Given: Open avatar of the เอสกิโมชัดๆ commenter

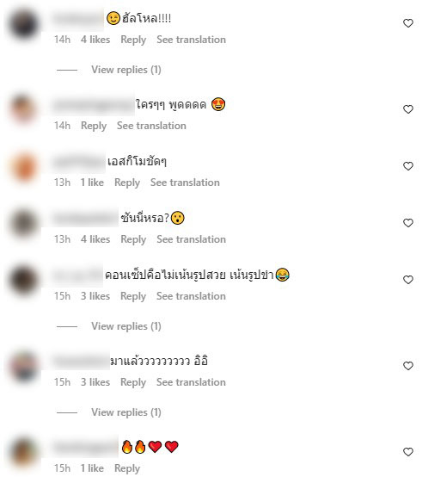Looking at the screenshot, I should pyautogui.click(x=24, y=167).
